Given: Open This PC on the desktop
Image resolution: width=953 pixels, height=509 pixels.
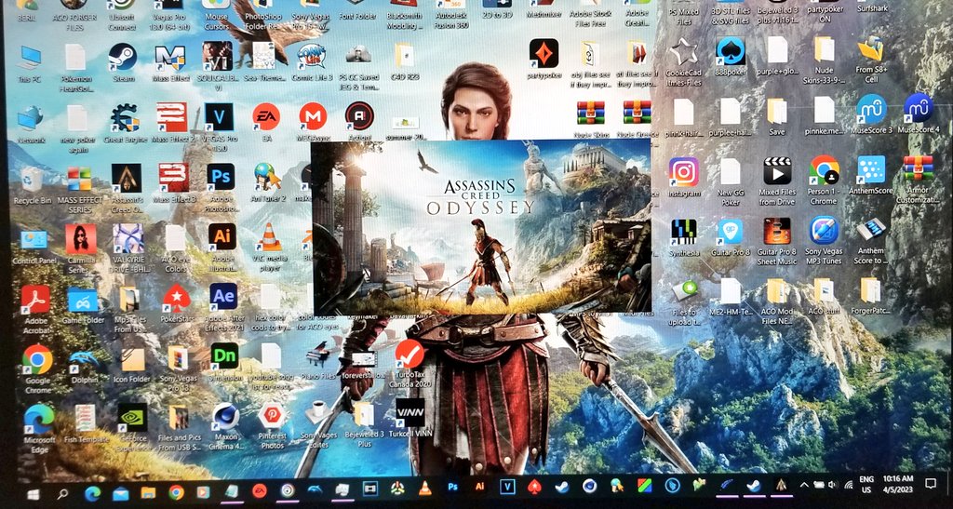Looking at the screenshot, I should point(29,58).
